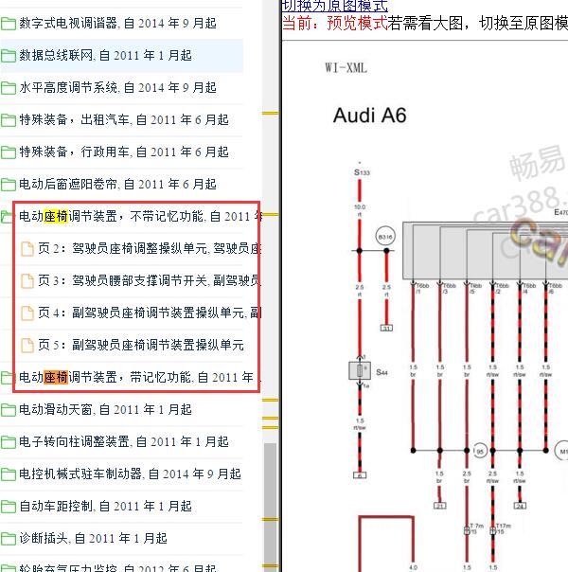Select 电控机械式驻车制动器 entry

[x=130, y=474]
